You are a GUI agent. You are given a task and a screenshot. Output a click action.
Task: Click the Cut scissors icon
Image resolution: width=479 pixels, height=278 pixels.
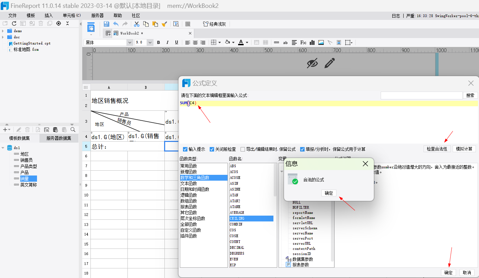(136, 24)
